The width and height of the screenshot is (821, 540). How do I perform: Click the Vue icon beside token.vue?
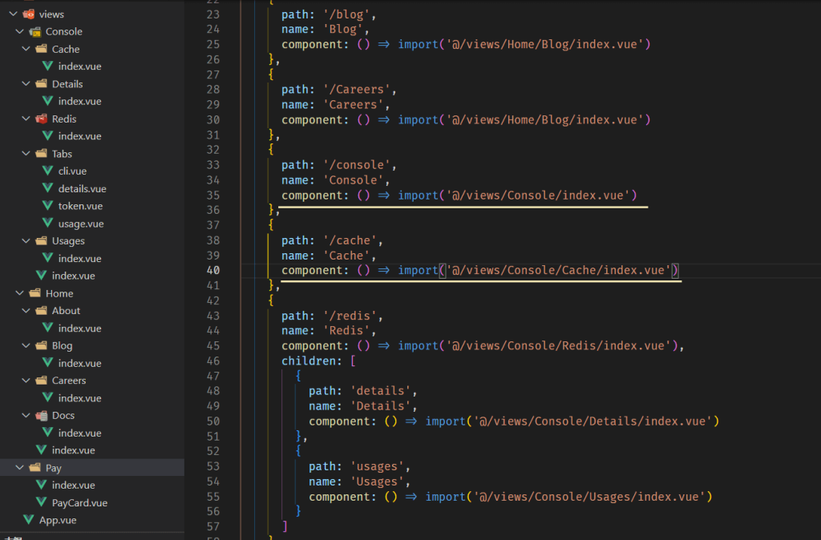point(48,206)
